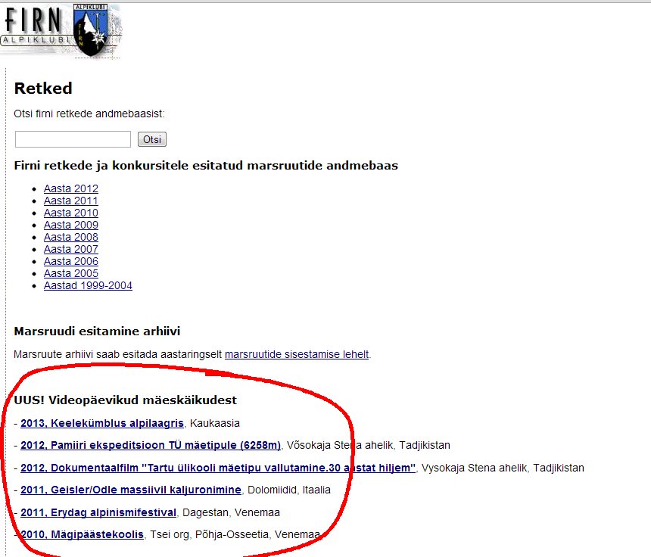Open the Aasta 2012 link
Image resolution: width=651 pixels, height=557 pixels.
[x=71, y=188]
